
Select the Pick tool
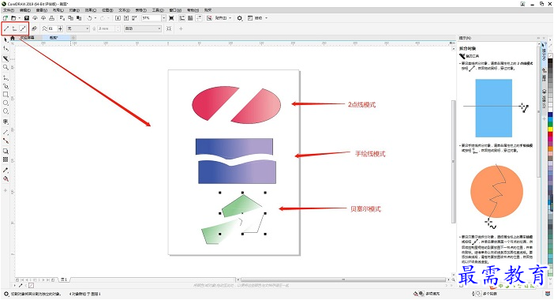coord(6,40)
